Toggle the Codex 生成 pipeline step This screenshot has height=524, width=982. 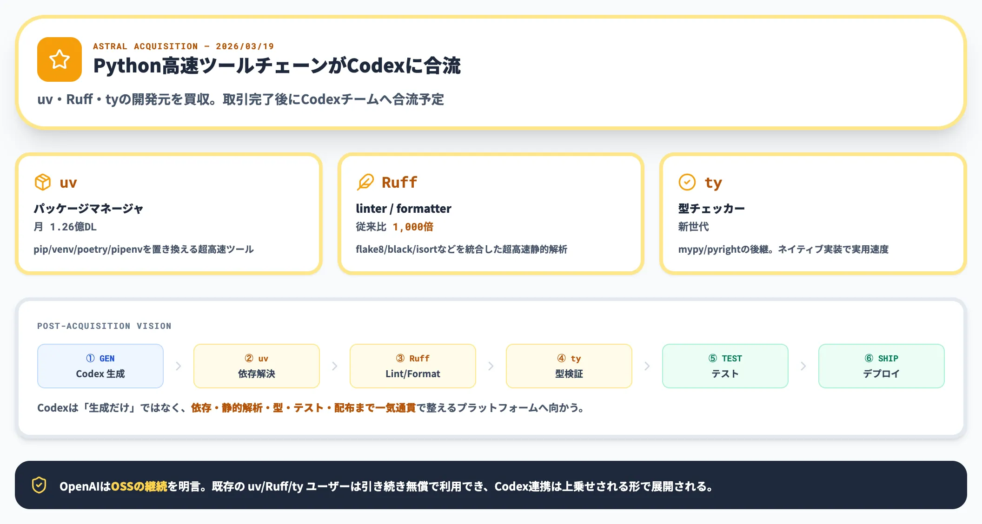coord(100,366)
